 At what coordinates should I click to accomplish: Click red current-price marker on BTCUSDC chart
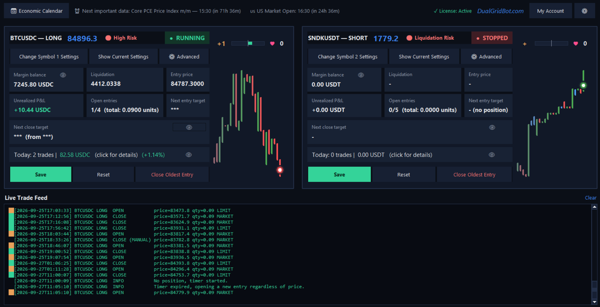tap(280, 170)
